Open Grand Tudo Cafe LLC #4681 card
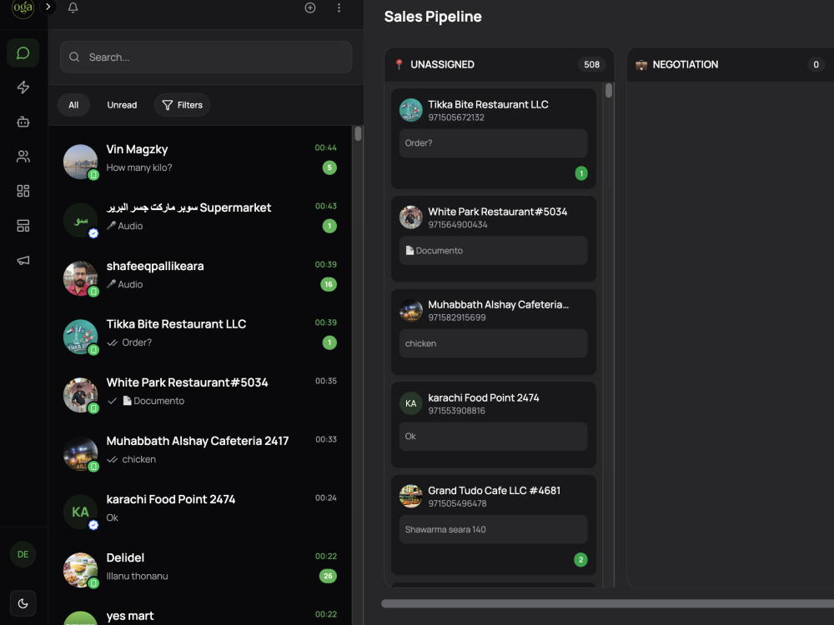834x625 pixels. point(494,525)
